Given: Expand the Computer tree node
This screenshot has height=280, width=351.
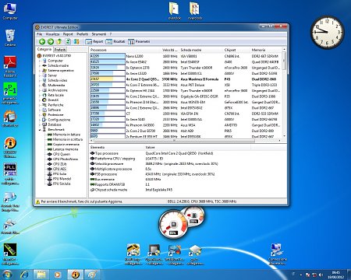Looking at the screenshot, I should 40,61.
